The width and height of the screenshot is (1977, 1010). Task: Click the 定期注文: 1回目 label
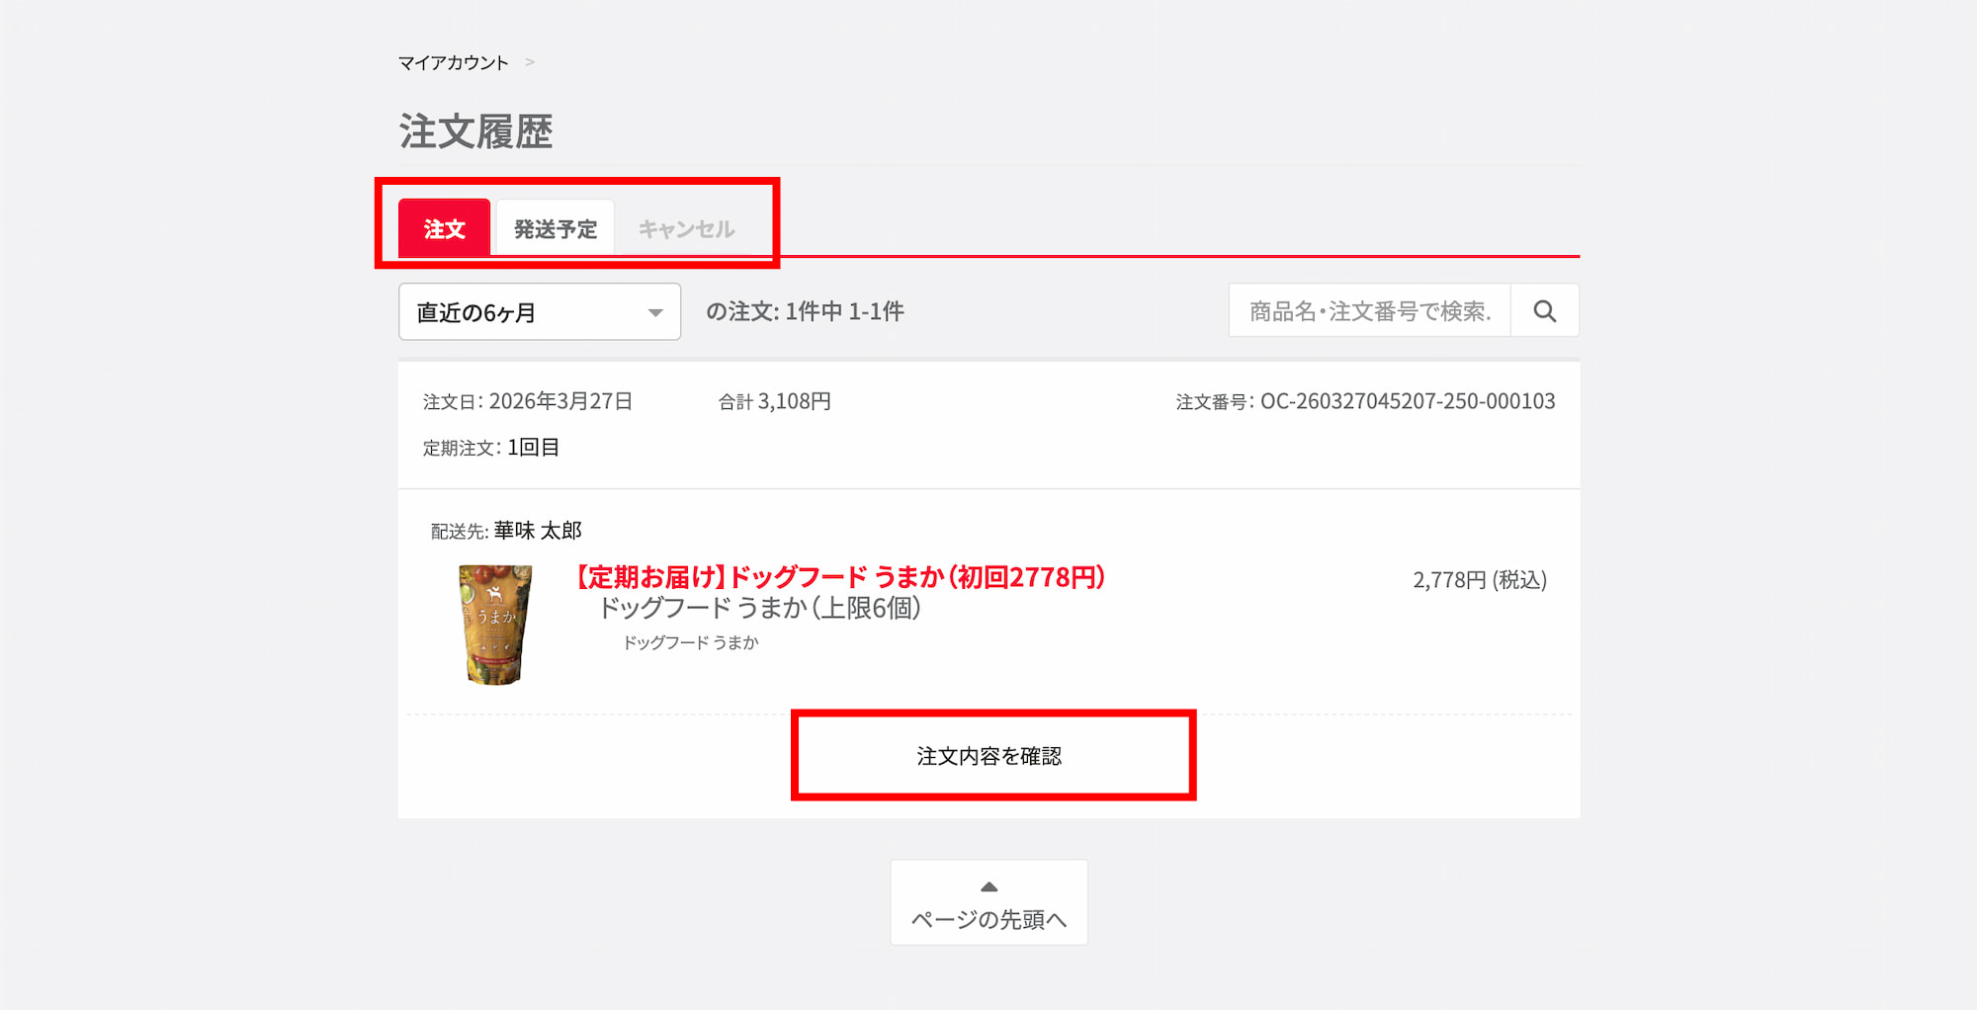coord(491,448)
